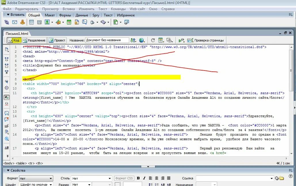Insert an email link
The image size is (296, 186).
click(x=15, y=22)
